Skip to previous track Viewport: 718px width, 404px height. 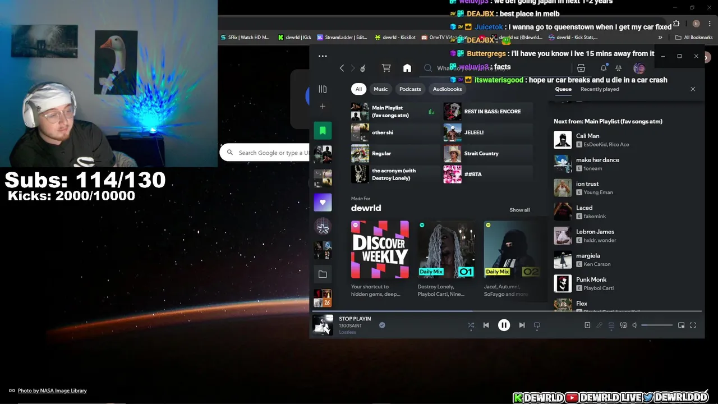(x=486, y=325)
